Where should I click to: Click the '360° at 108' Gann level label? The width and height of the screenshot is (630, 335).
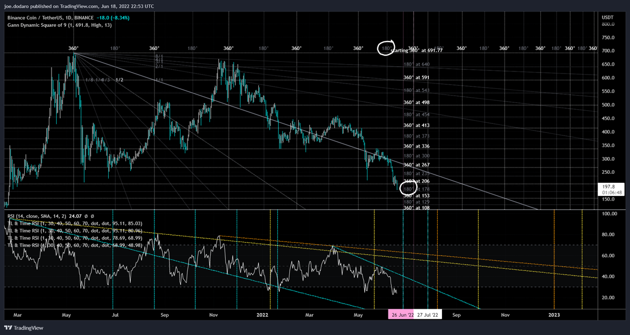click(x=417, y=208)
